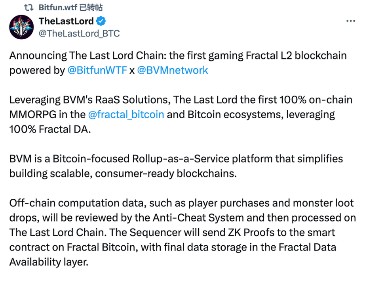Viewport: 365px width, 281px height.
Task: Follow the @BVMnetwork mention link
Action: pyautogui.click(x=173, y=70)
